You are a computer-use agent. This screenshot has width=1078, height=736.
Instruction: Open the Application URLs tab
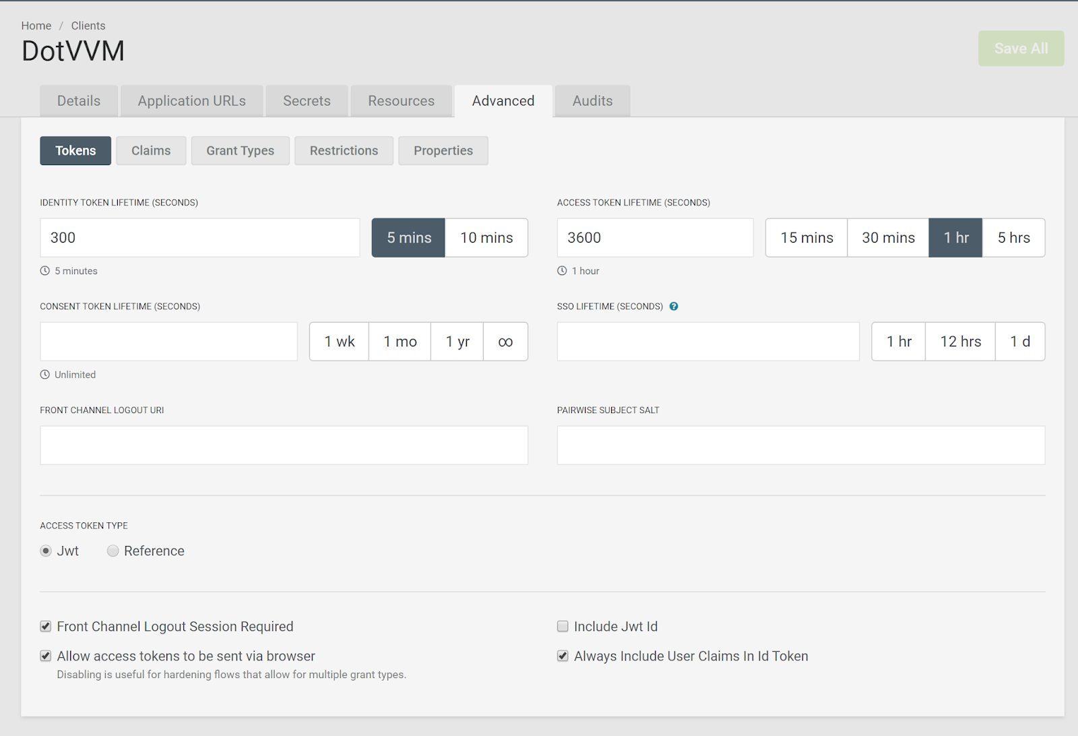coord(192,101)
